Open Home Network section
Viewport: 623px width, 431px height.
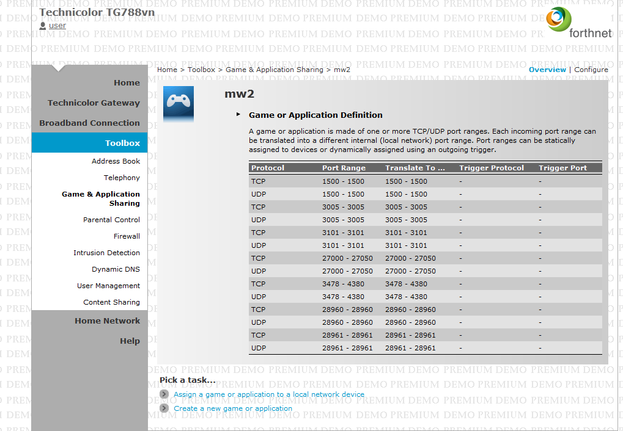pyautogui.click(x=107, y=321)
